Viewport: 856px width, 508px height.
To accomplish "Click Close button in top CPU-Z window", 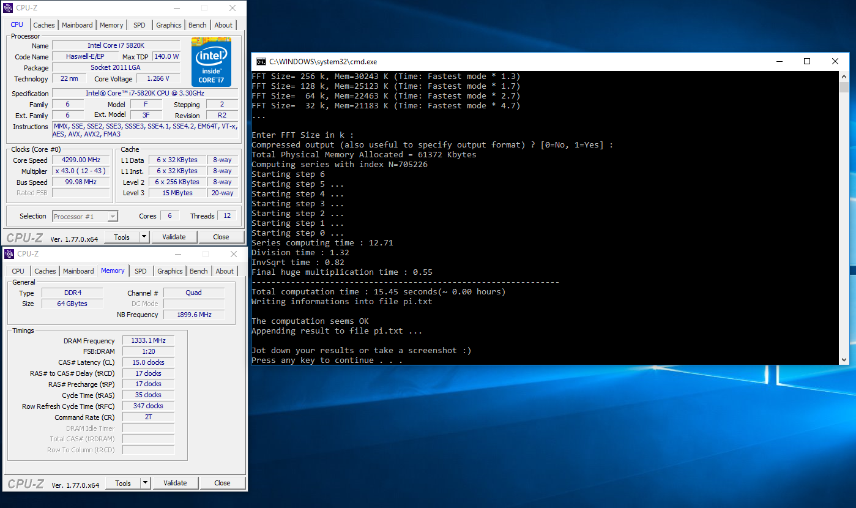I will click(x=221, y=237).
